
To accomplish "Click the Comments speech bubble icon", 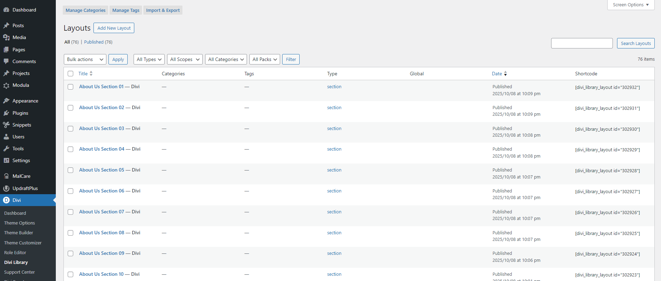I will tap(6, 61).
